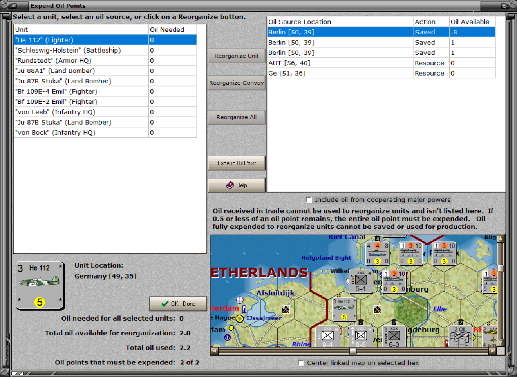Screen dimensions: 517x377
Task: Click map scroll up arrow
Action: [500, 238]
